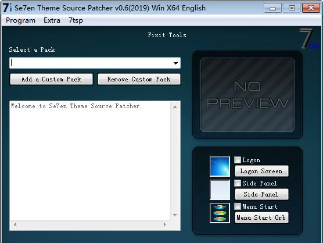Click the Side Panel preview thumbnail
This screenshot has height=243, width=323.
click(x=220, y=190)
